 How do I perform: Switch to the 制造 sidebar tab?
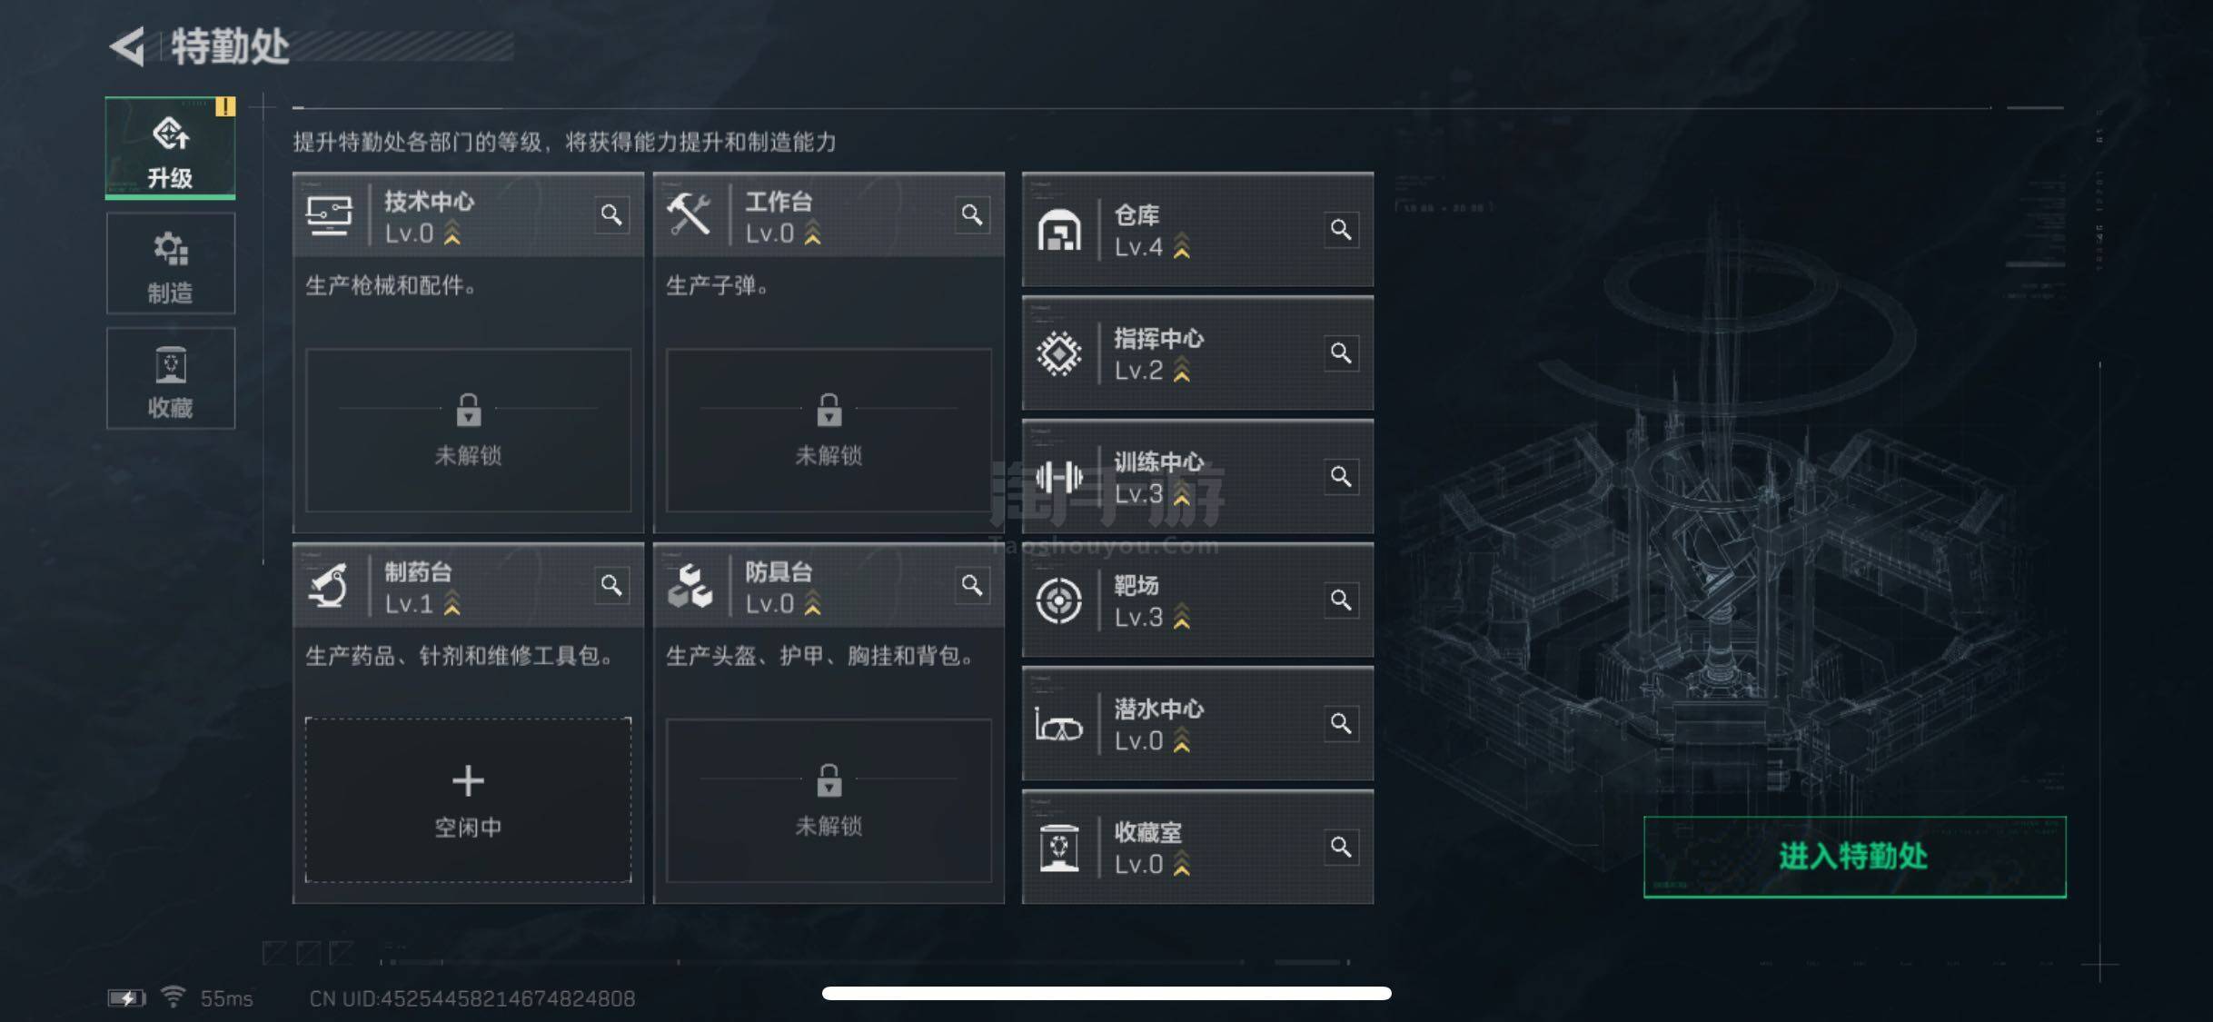[170, 263]
